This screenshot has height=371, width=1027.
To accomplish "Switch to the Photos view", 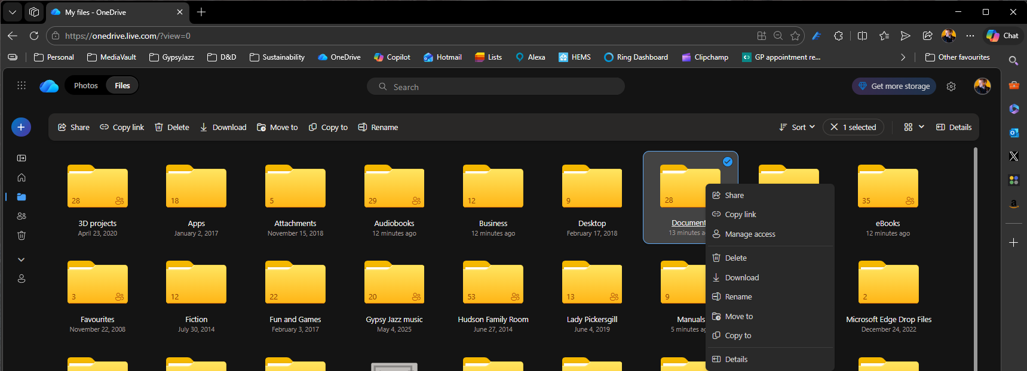I will click(86, 85).
